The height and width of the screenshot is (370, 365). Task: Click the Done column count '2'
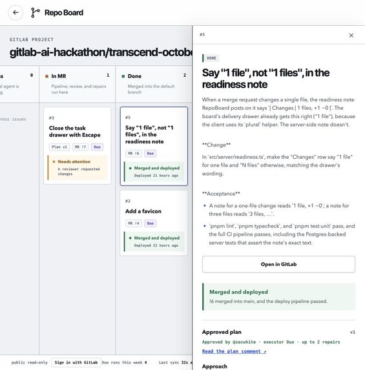[x=185, y=76]
